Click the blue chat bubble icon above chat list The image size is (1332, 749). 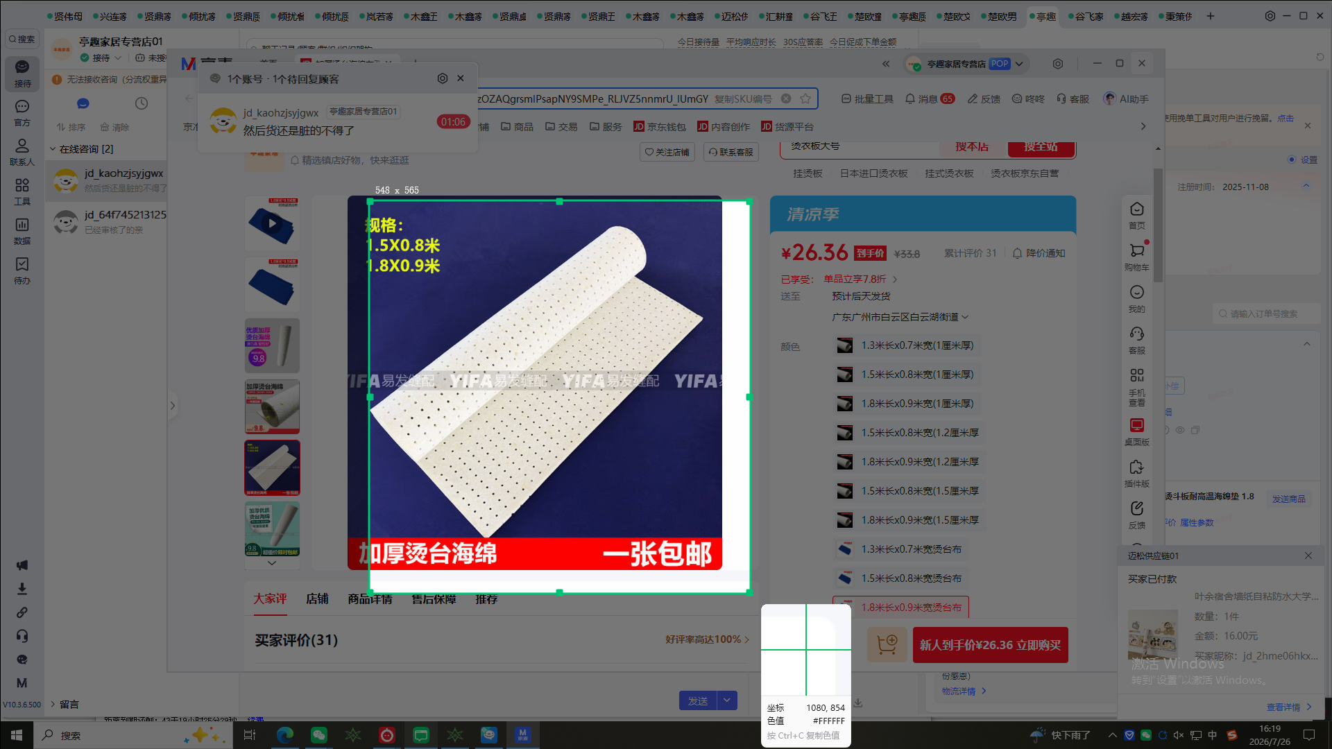click(83, 103)
